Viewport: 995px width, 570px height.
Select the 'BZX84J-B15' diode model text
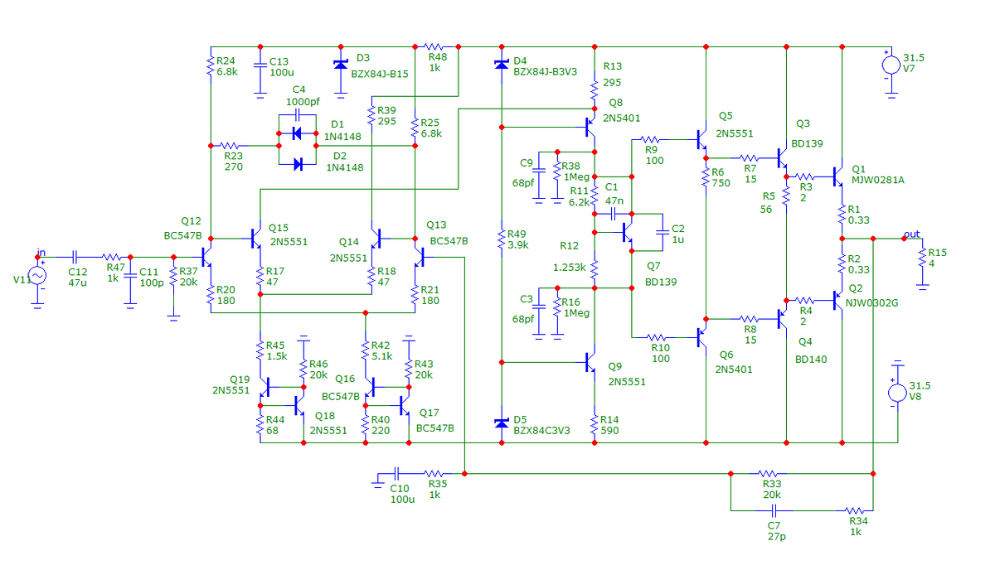[x=380, y=74]
